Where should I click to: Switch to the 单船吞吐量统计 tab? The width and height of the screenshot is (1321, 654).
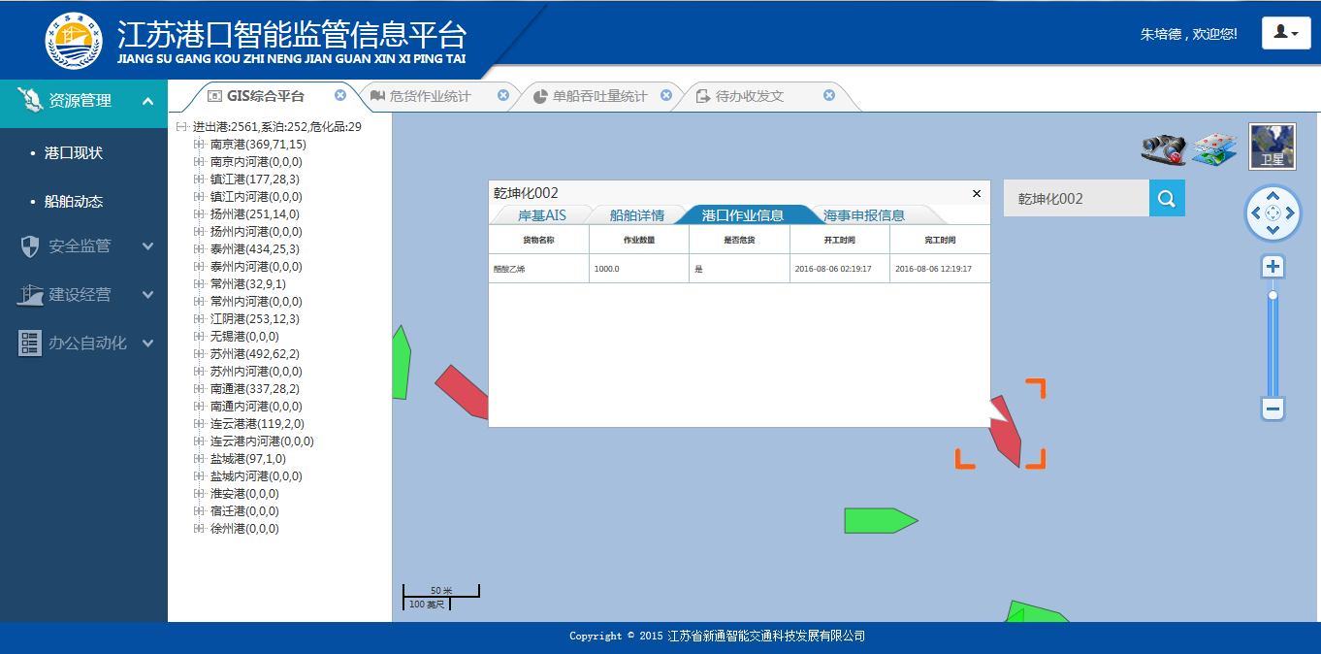click(598, 96)
